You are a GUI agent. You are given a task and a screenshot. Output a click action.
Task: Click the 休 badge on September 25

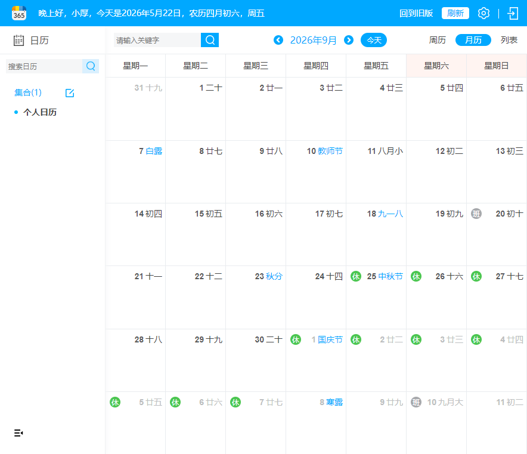[355, 276]
